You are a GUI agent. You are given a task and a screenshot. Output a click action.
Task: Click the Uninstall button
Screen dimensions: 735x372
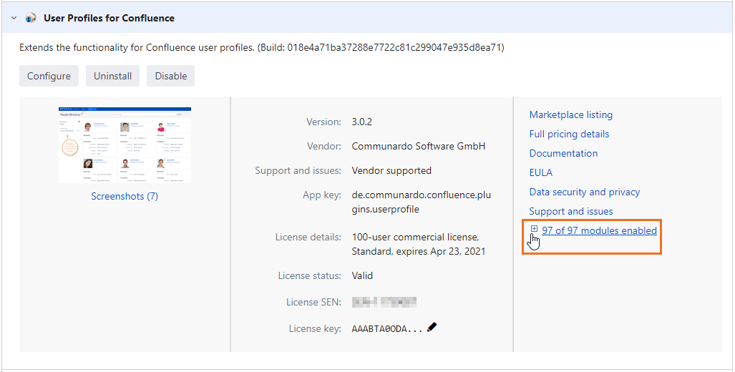coord(112,76)
